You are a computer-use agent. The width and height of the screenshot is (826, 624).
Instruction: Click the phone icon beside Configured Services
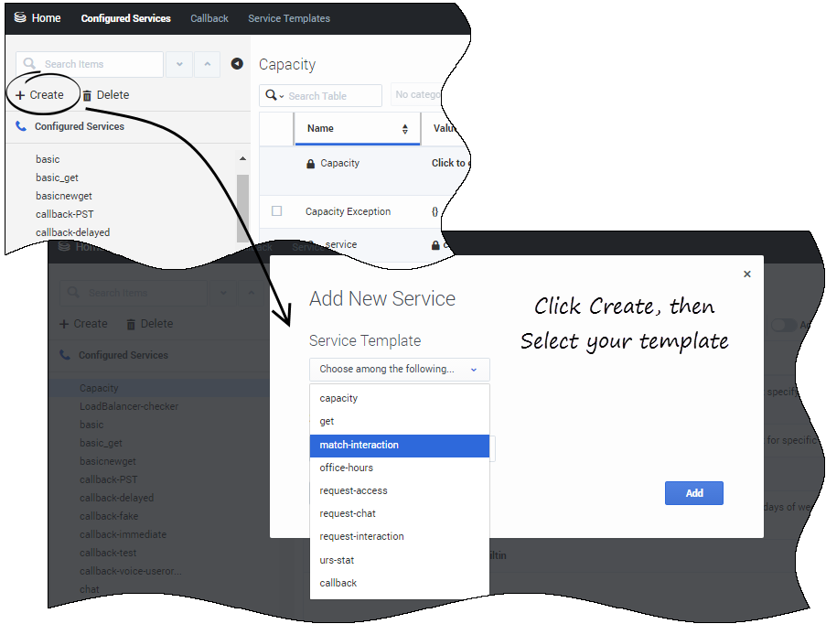21,127
